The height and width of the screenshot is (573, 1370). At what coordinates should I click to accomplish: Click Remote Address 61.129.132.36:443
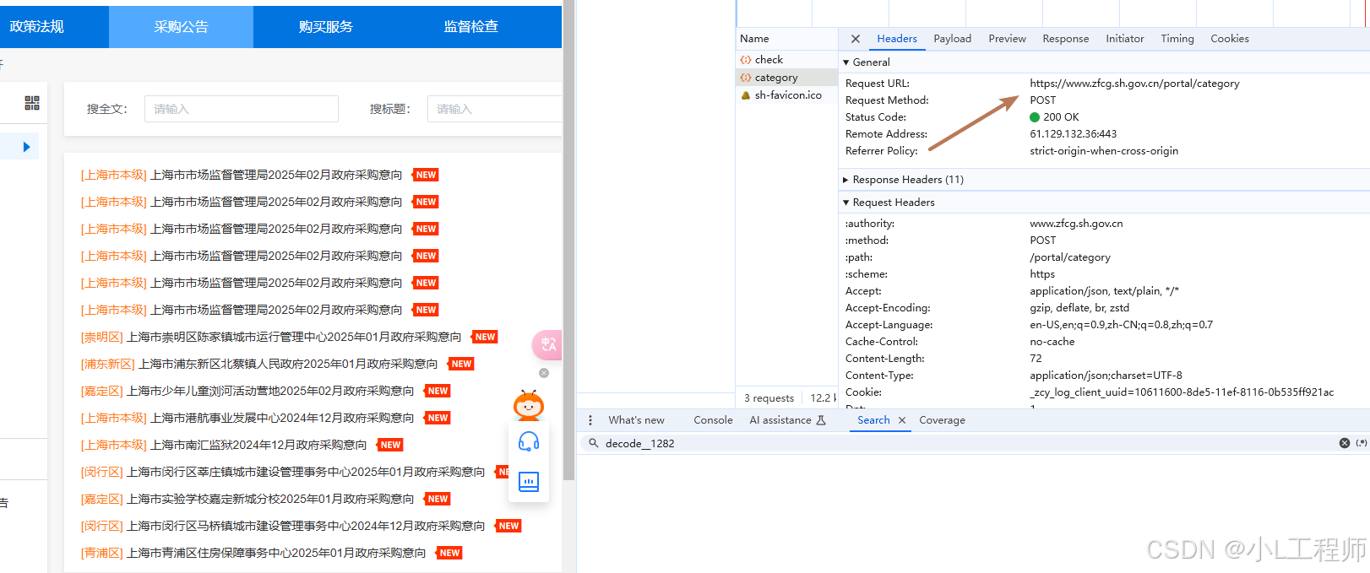click(x=1073, y=134)
